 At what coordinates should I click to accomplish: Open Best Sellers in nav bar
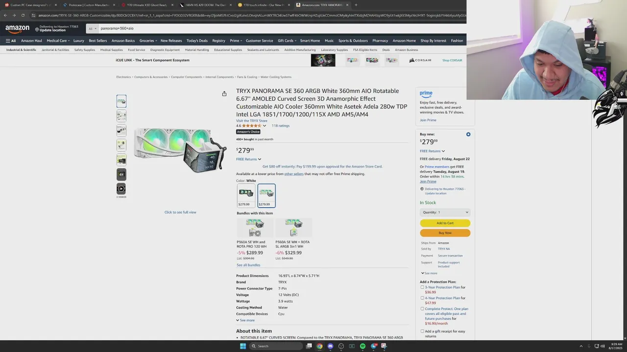click(x=98, y=41)
